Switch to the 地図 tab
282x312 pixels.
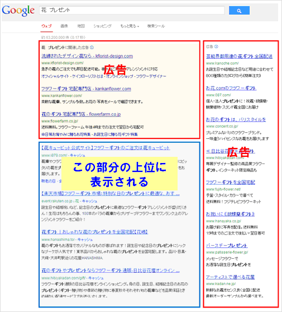(81, 26)
